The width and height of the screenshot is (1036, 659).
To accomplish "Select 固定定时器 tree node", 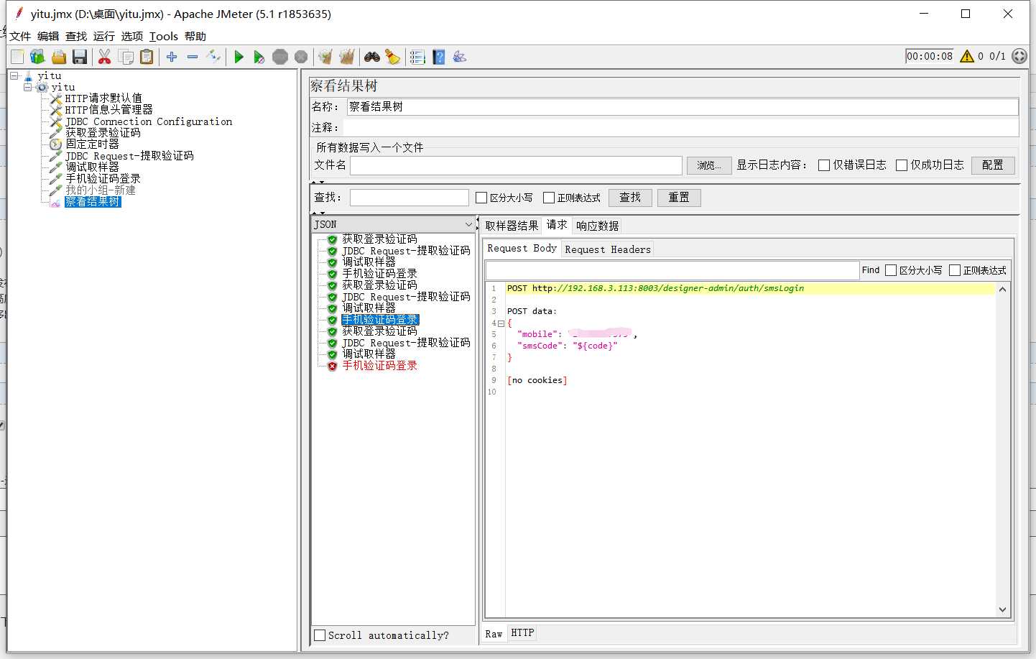I will [x=93, y=144].
